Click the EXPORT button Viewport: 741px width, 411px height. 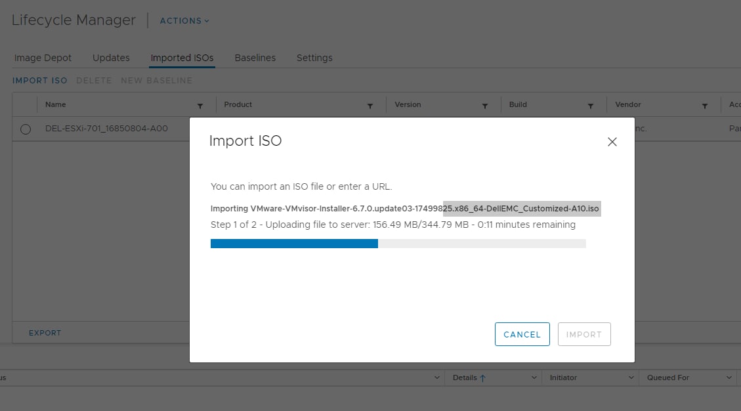pyautogui.click(x=45, y=333)
